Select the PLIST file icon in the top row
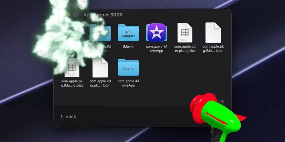285x142 pixels. coord(185,33)
